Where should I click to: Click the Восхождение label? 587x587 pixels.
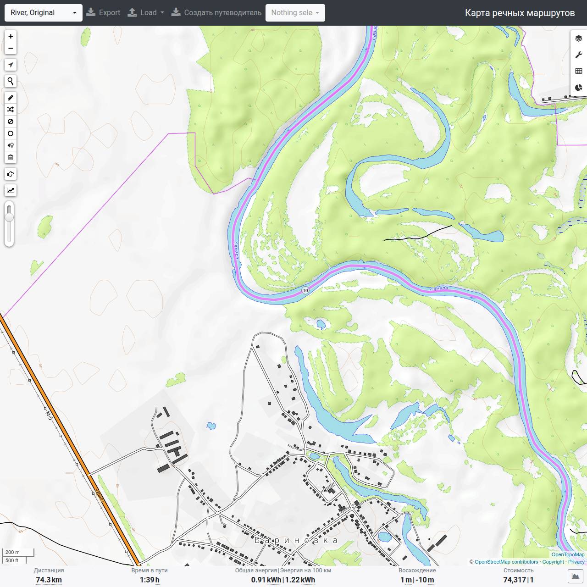417,570
